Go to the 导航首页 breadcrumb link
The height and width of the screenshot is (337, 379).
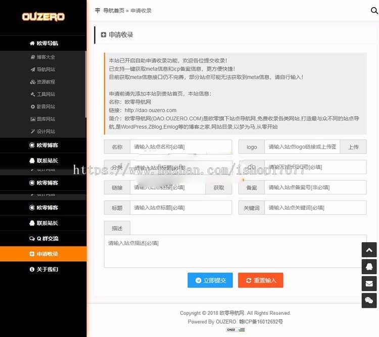pyautogui.click(x=114, y=11)
